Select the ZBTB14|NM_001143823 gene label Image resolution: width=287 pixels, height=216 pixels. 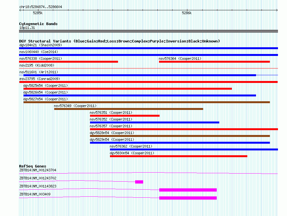[38, 186]
